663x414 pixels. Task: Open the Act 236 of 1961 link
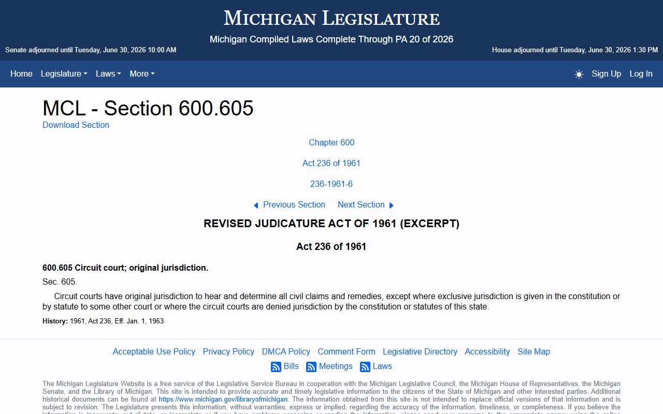click(x=331, y=163)
